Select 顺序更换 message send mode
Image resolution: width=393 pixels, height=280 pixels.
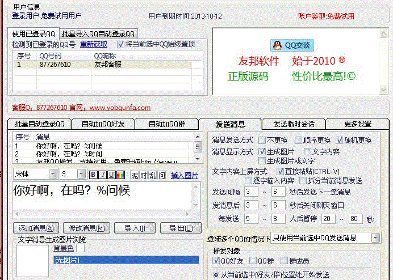298,140
